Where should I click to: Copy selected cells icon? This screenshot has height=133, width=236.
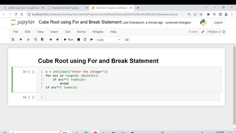point(35,40)
